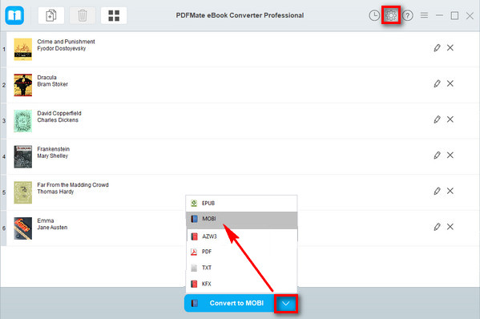Viewport: 480px width, 319px height.
Task: Choose PDF output format
Action: 241,252
